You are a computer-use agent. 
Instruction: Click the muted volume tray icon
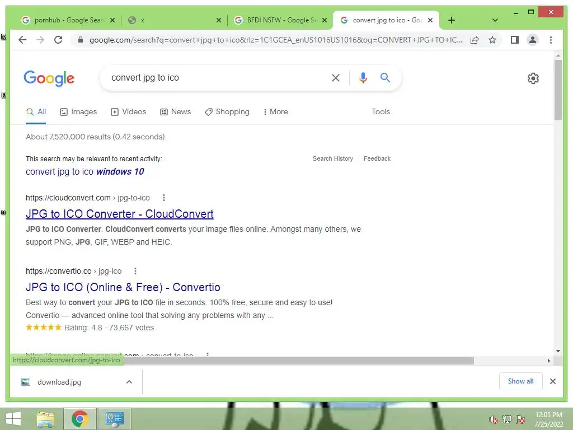(493, 419)
